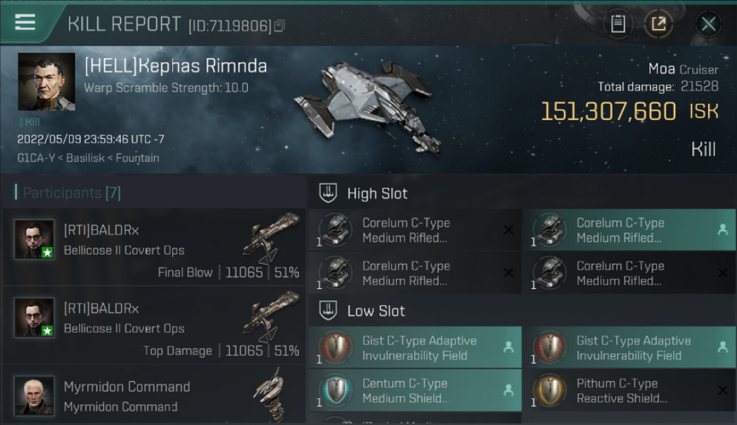Close the kill report window
This screenshot has width=737, height=425.
click(x=708, y=24)
